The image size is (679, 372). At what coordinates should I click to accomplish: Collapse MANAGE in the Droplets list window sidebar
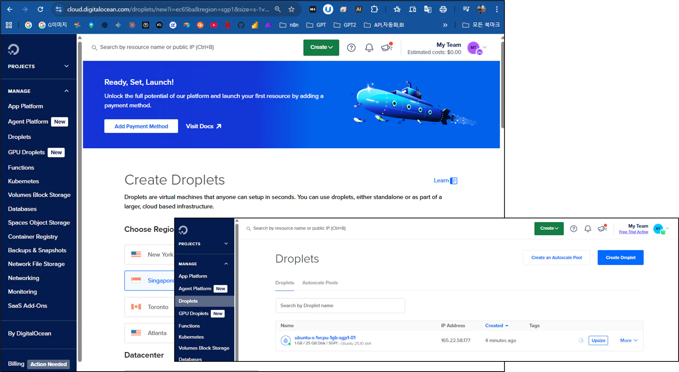(226, 264)
